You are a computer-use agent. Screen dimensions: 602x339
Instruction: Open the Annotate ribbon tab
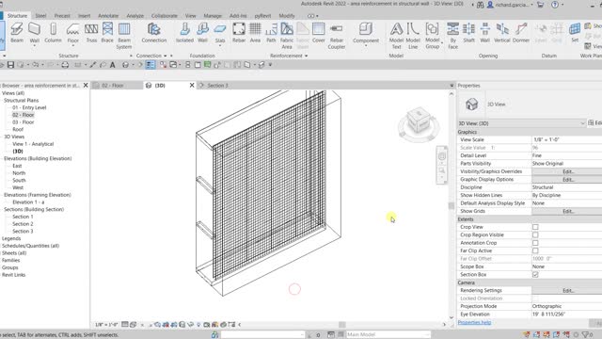coord(108,16)
